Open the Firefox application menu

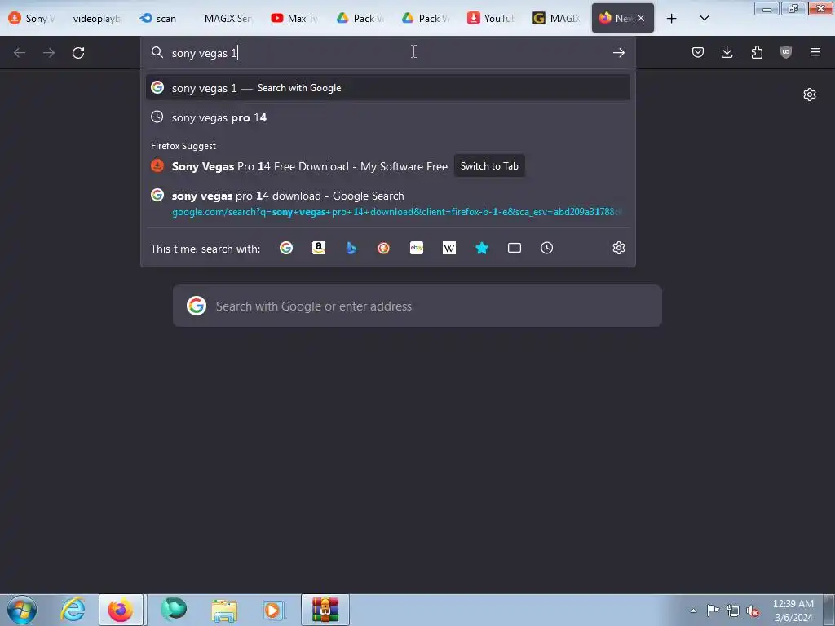[815, 52]
